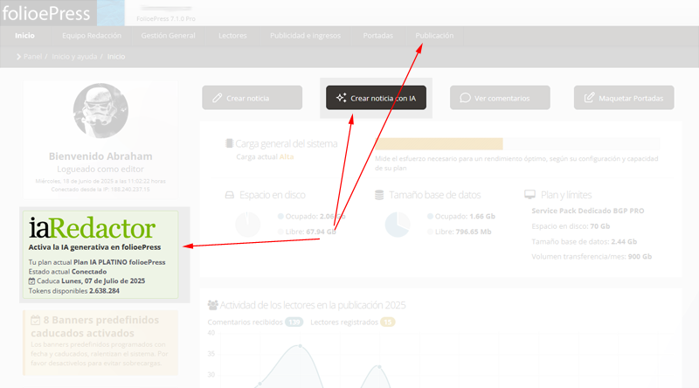Viewport: 699px width, 388px height.
Task: Click the Carga actual Alta label
Action: pos(265,157)
